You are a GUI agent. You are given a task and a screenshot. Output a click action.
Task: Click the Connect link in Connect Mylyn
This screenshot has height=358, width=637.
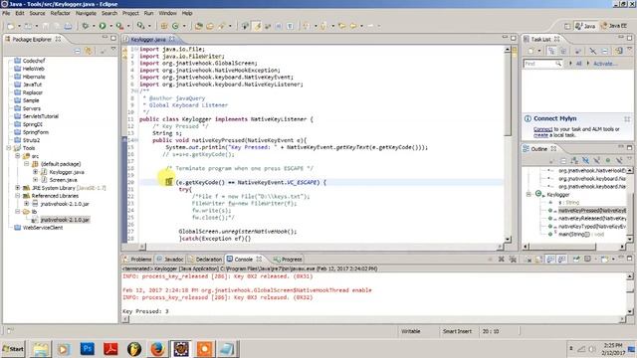tap(542, 129)
